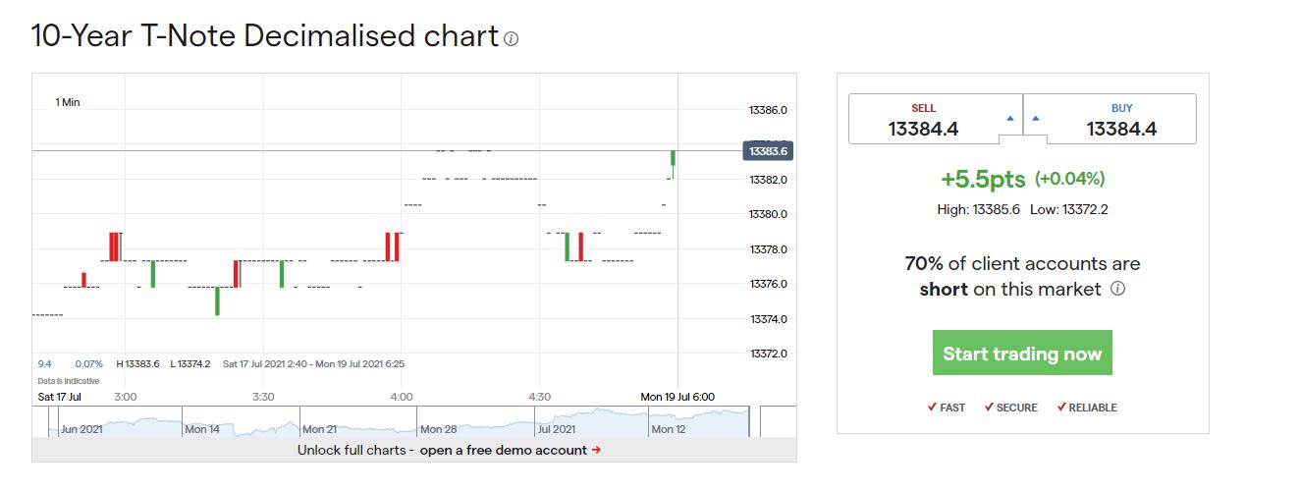Click the Start trading now button
This screenshot has width=1300, height=491.
click(1022, 353)
